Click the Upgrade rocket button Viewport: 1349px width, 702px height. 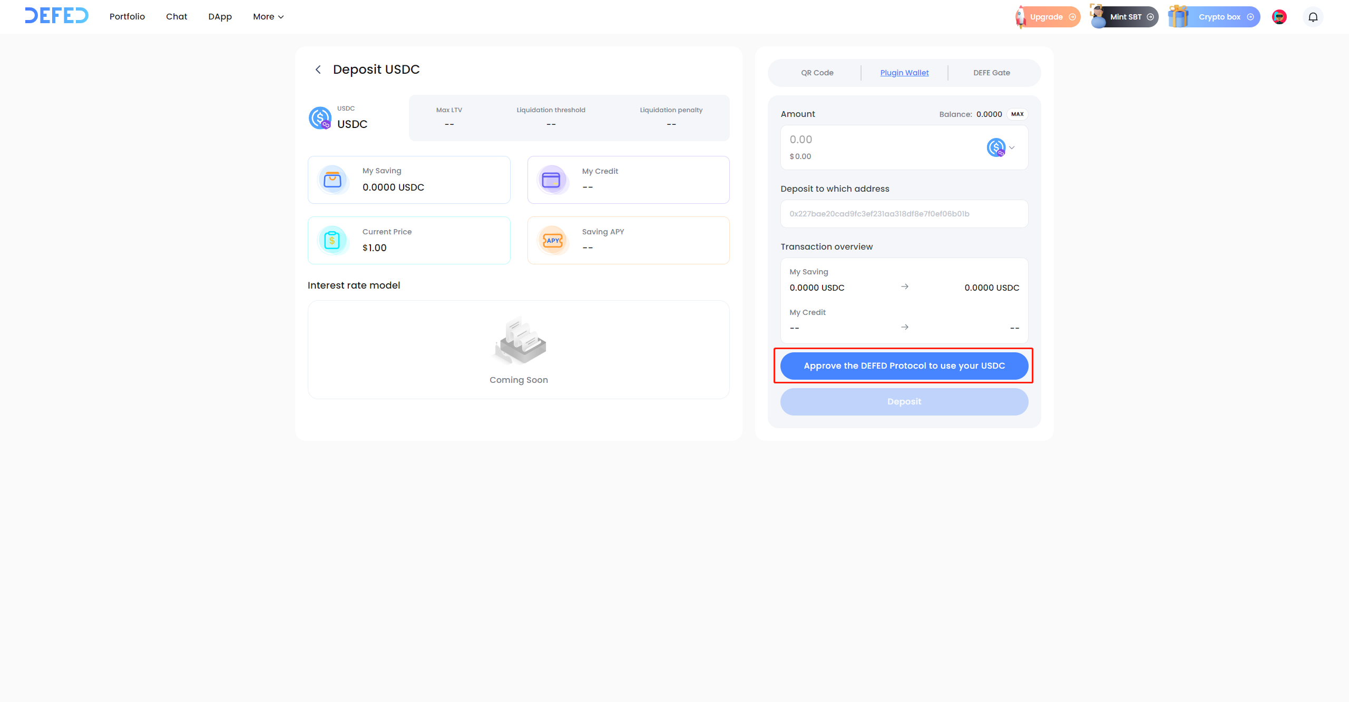(x=1048, y=17)
